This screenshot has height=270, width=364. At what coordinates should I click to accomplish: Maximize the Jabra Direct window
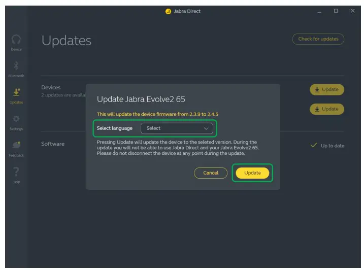pyautogui.click(x=336, y=11)
